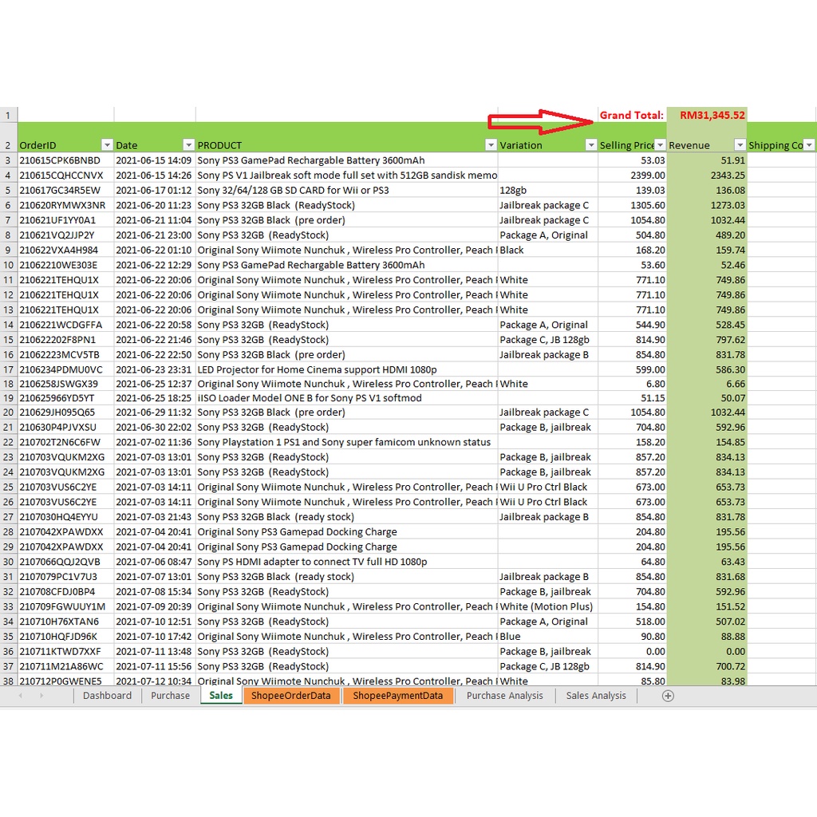Select variation cell Package C, JB 128gb in row 15
The height and width of the screenshot is (817, 817).
[547, 340]
